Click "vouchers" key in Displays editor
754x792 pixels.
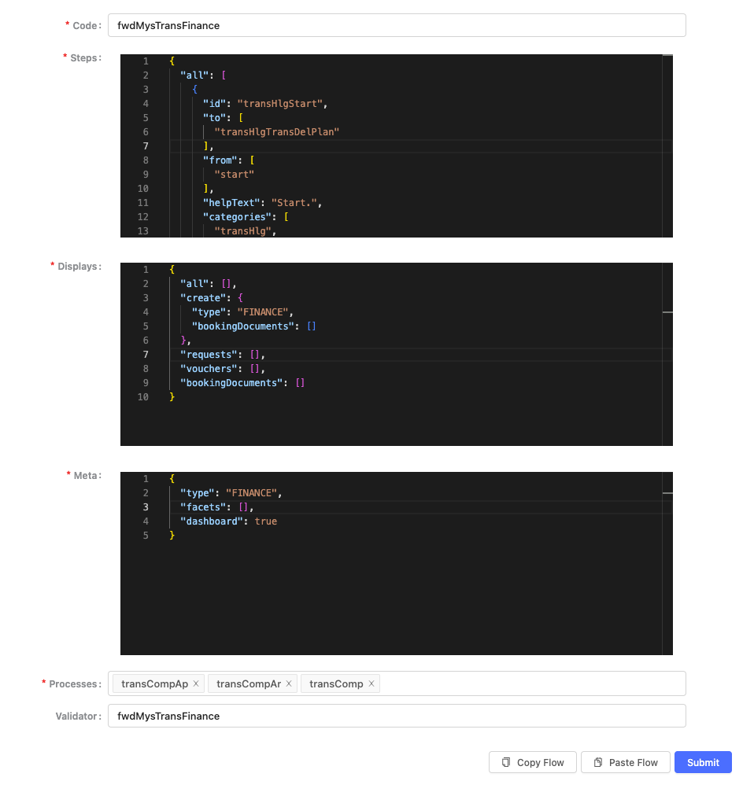coord(209,369)
